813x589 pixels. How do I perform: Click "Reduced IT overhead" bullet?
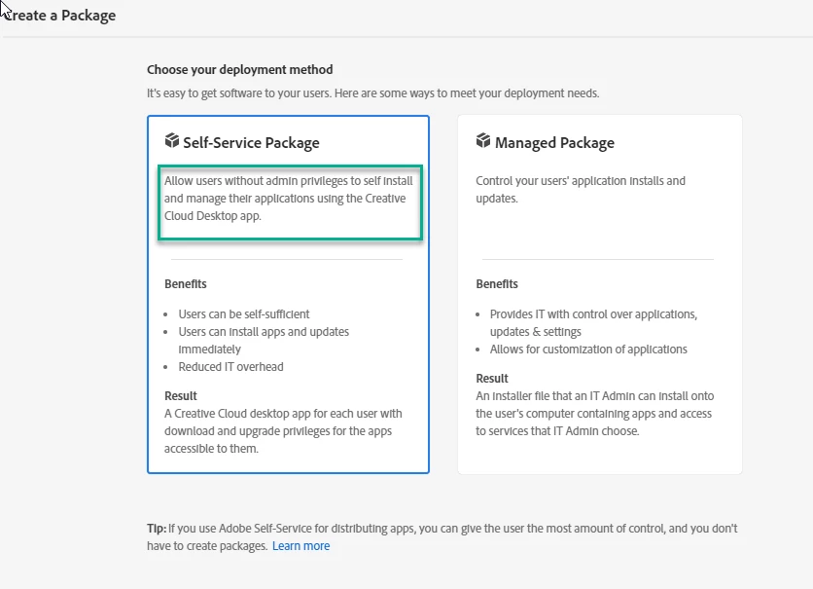tap(230, 367)
